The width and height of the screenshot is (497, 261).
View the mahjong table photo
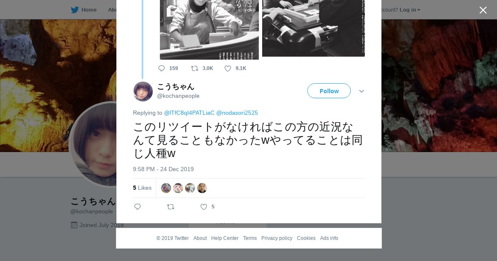[314, 28]
